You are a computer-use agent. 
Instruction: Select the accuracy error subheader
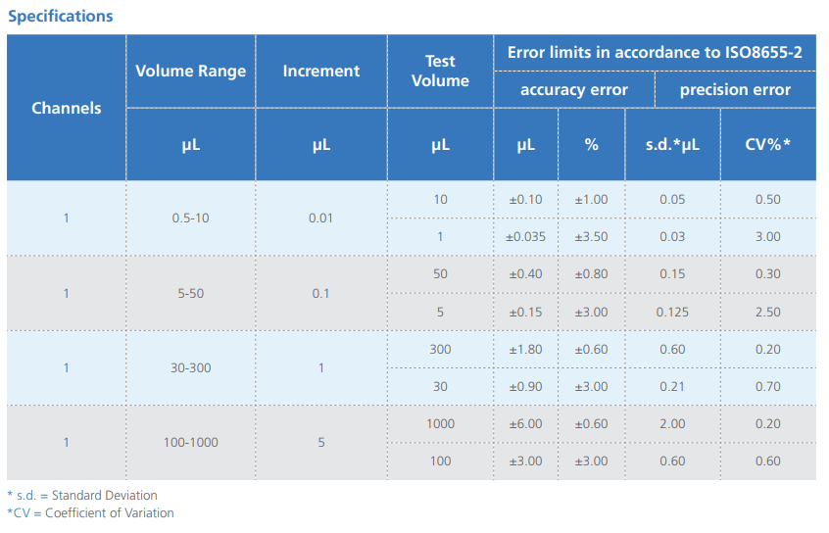573,89
